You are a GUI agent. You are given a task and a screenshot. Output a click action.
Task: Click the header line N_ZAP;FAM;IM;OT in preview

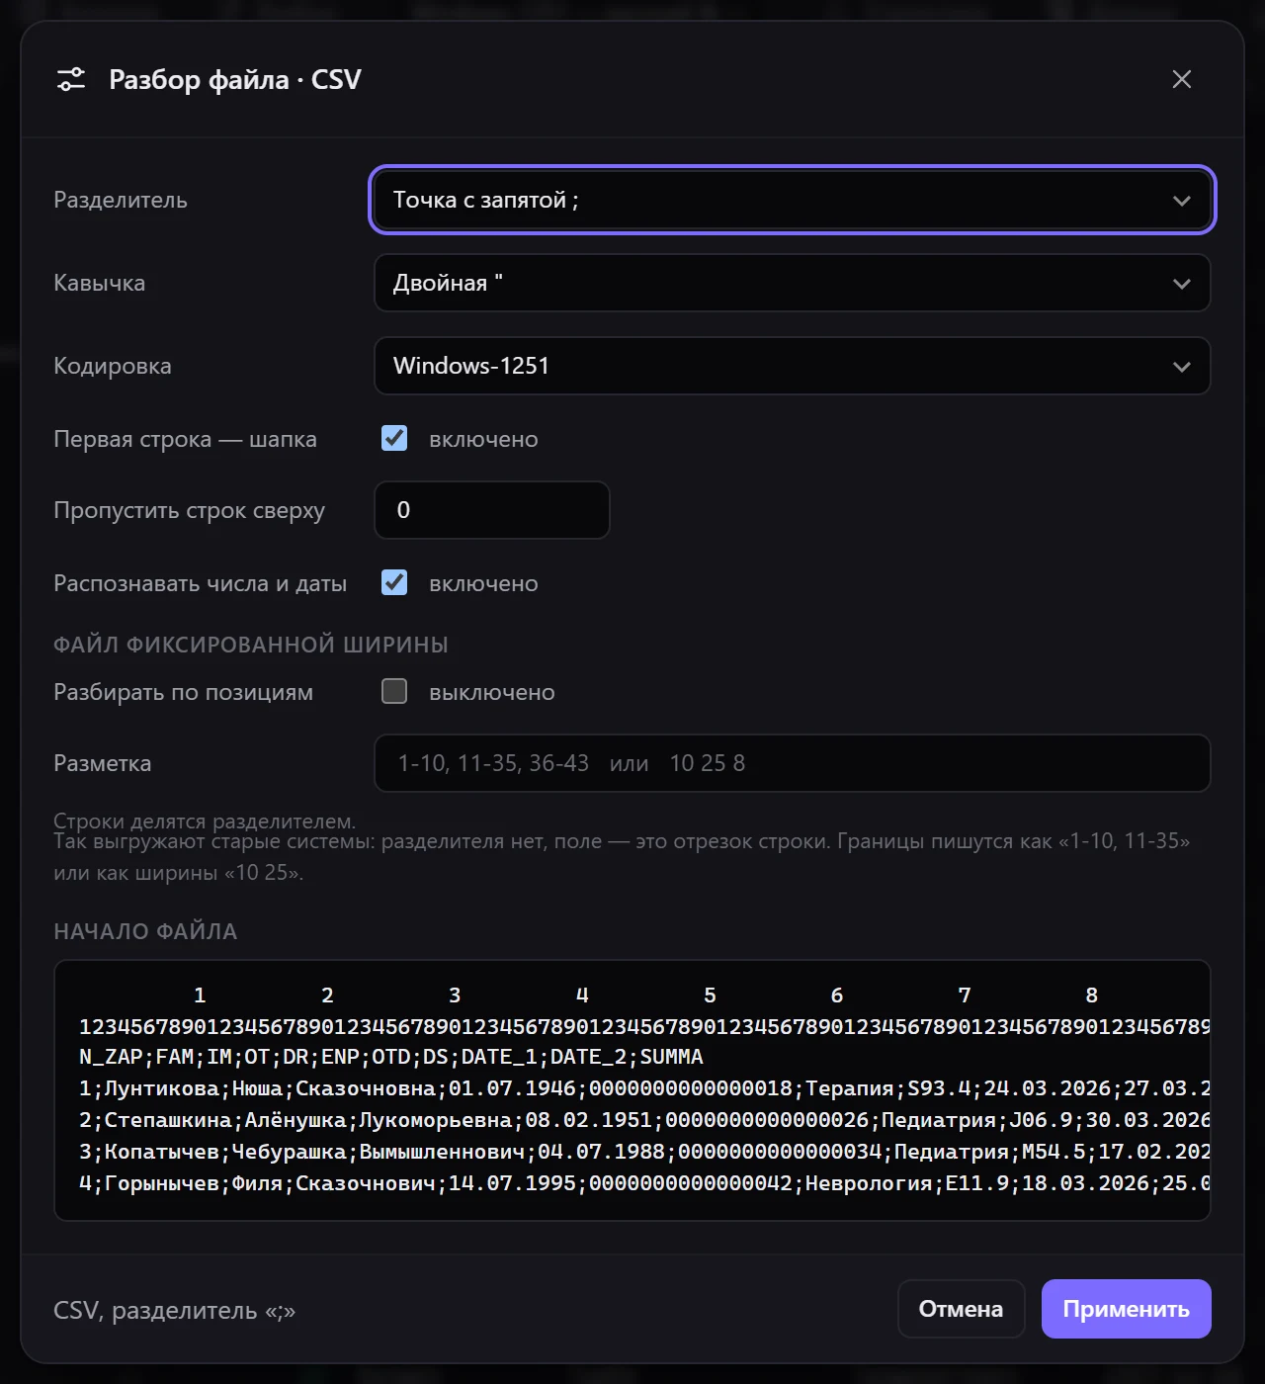[391, 1057]
